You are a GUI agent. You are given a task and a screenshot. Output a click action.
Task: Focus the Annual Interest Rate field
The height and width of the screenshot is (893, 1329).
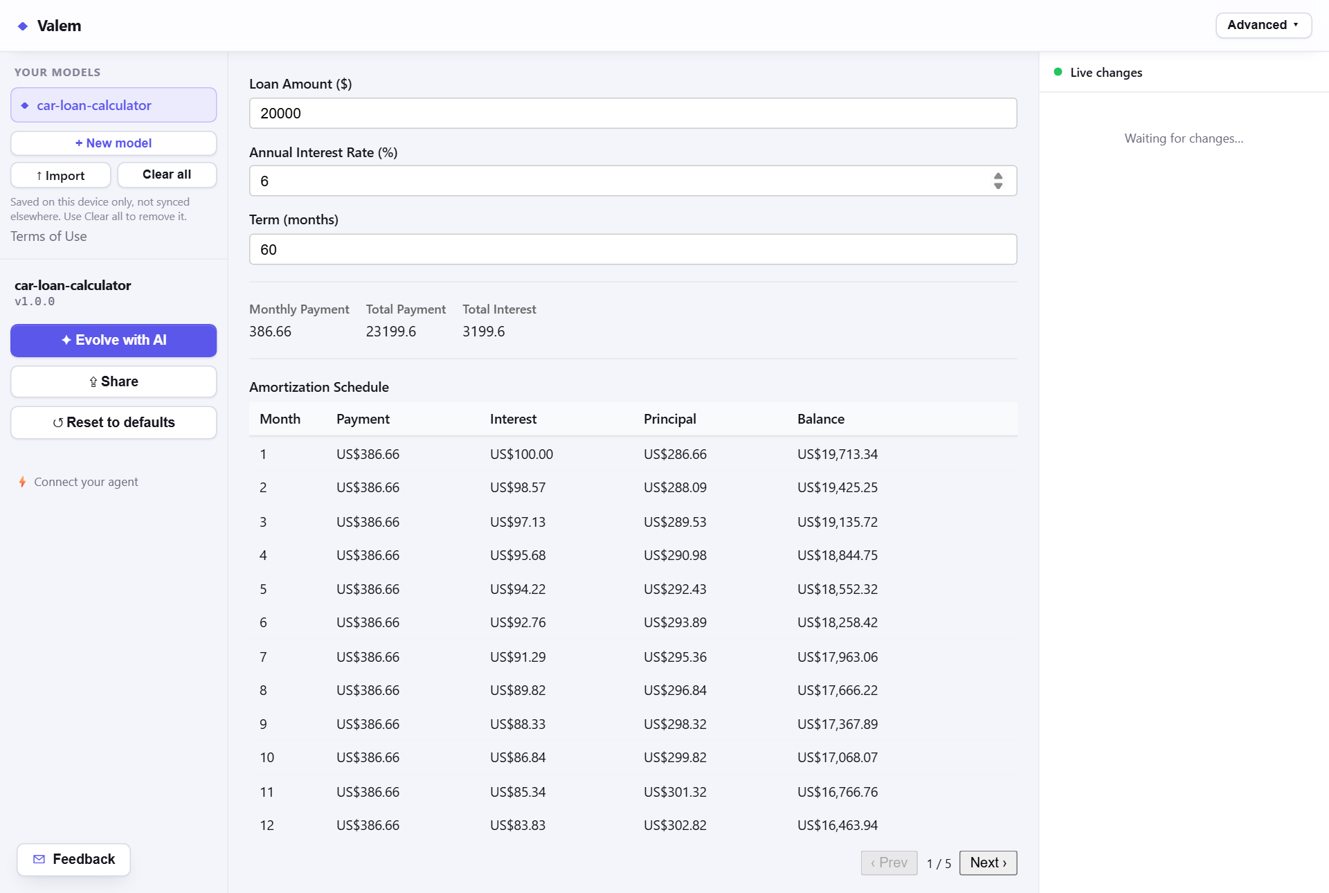tap(633, 181)
